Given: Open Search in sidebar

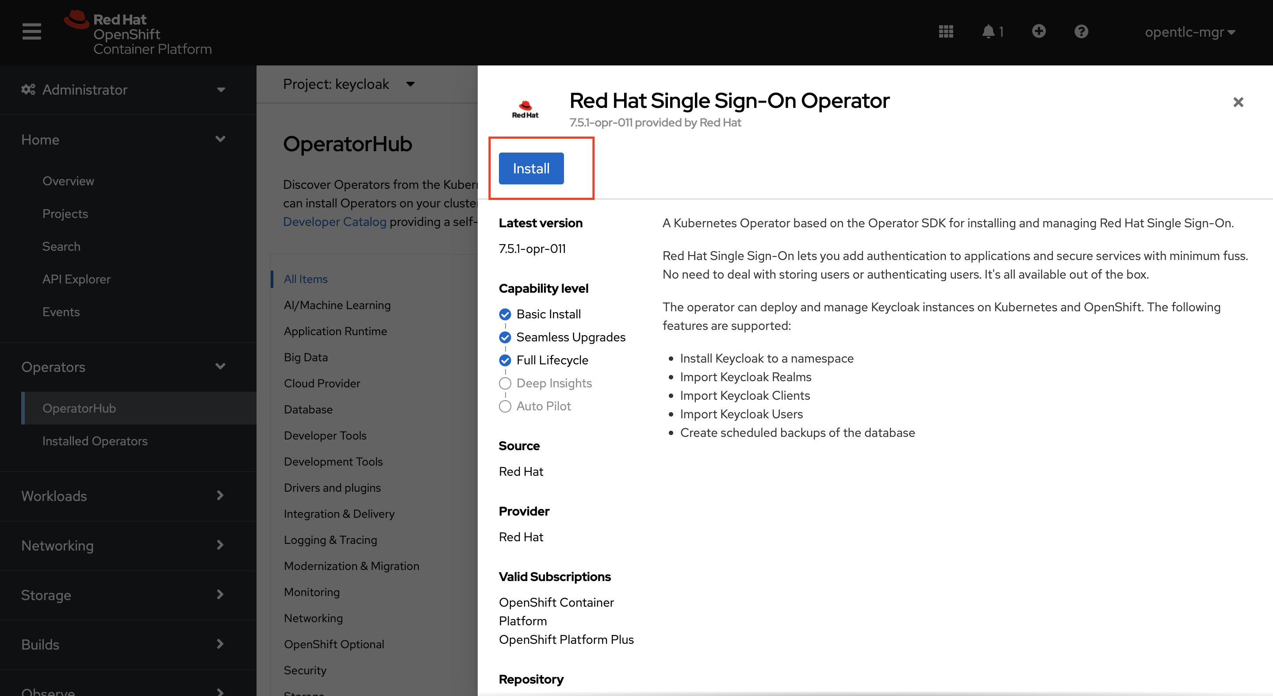Looking at the screenshot, I should point(61,246).
